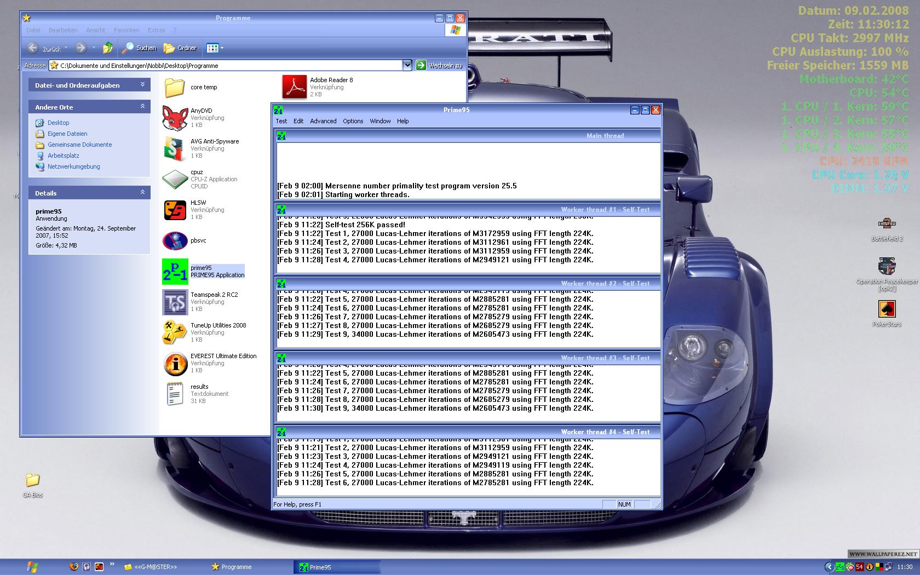Open the Favoriten menu in Explorer
Screen dimensions: 920x575
click(x=127, y=30)
